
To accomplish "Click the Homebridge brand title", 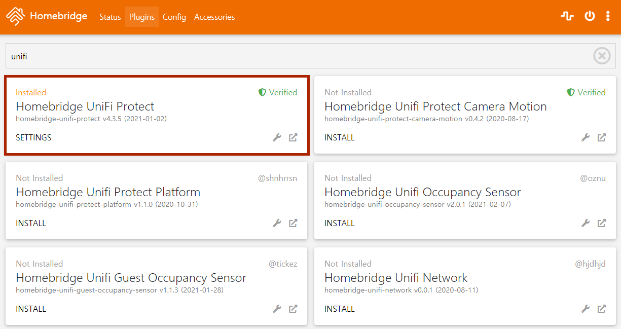I will (58, 16).
